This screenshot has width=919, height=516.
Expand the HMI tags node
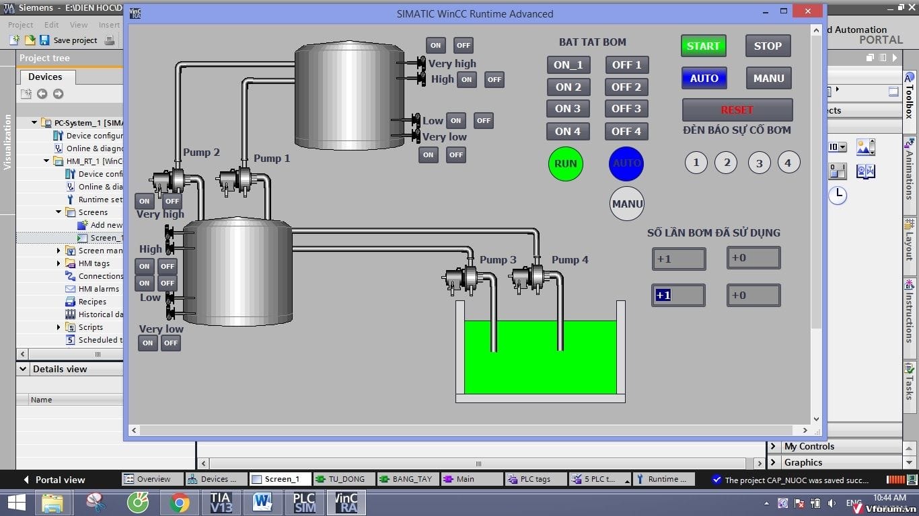click(x=59, y=263)
